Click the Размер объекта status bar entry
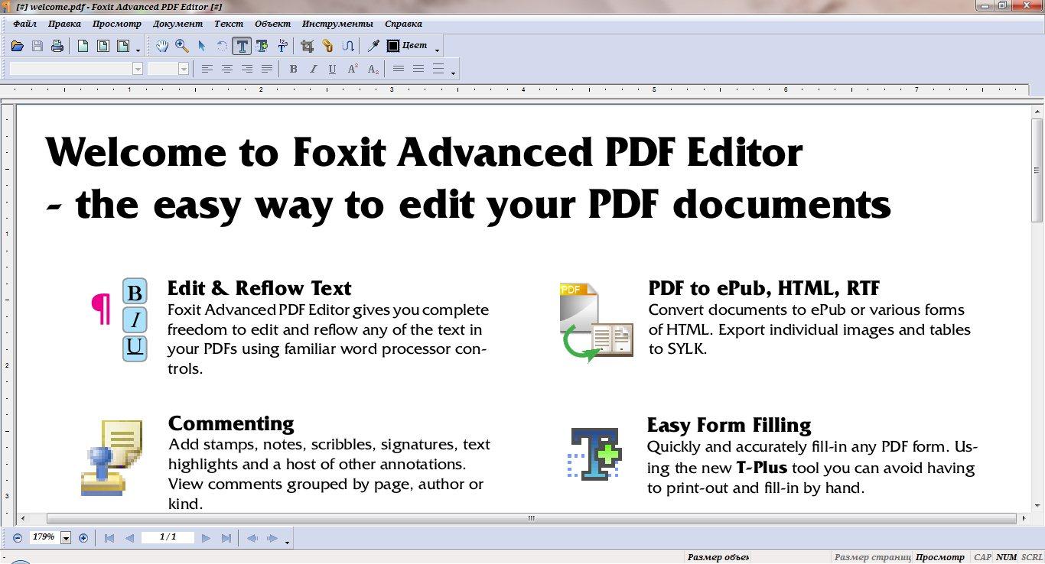 coord(718,558)
